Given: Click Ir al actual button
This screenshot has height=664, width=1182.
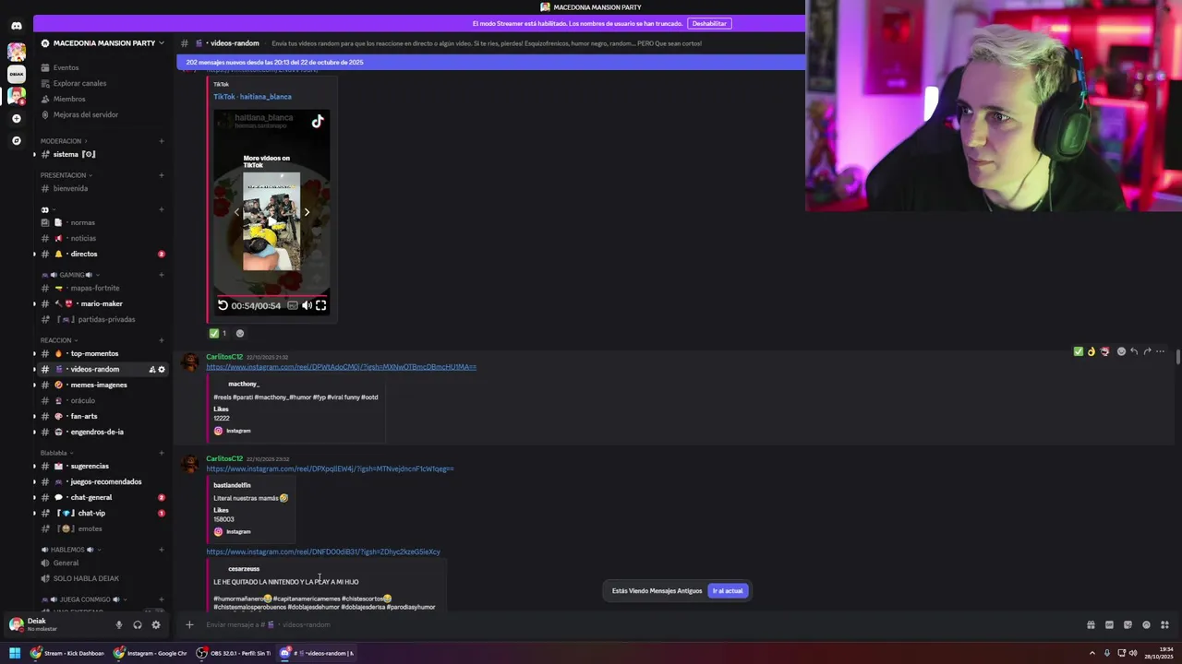Looking at the screenshot, I should tap(728, 590).
